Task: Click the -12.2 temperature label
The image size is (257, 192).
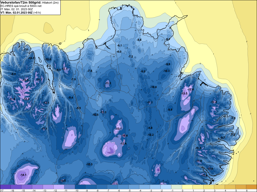Action: [x=214, y=102]
